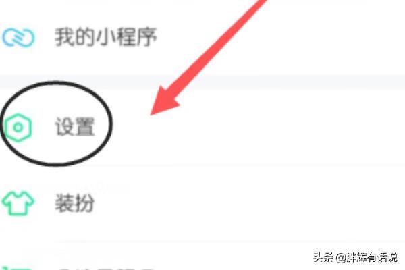
Task: Tap the blue mini program link icon
Action: click(18, 38)
